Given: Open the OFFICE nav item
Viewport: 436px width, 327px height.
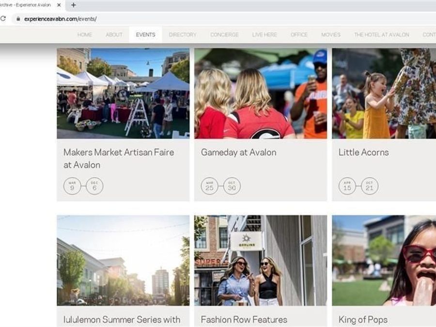Looking at the screenshot, I should (x=299, y=35).
